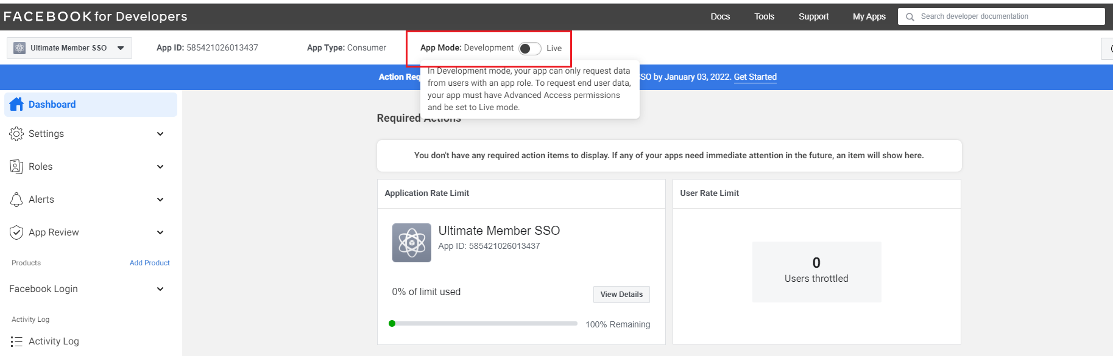
Task: Click the 100% Remaining text
Action: pos(618,324)
